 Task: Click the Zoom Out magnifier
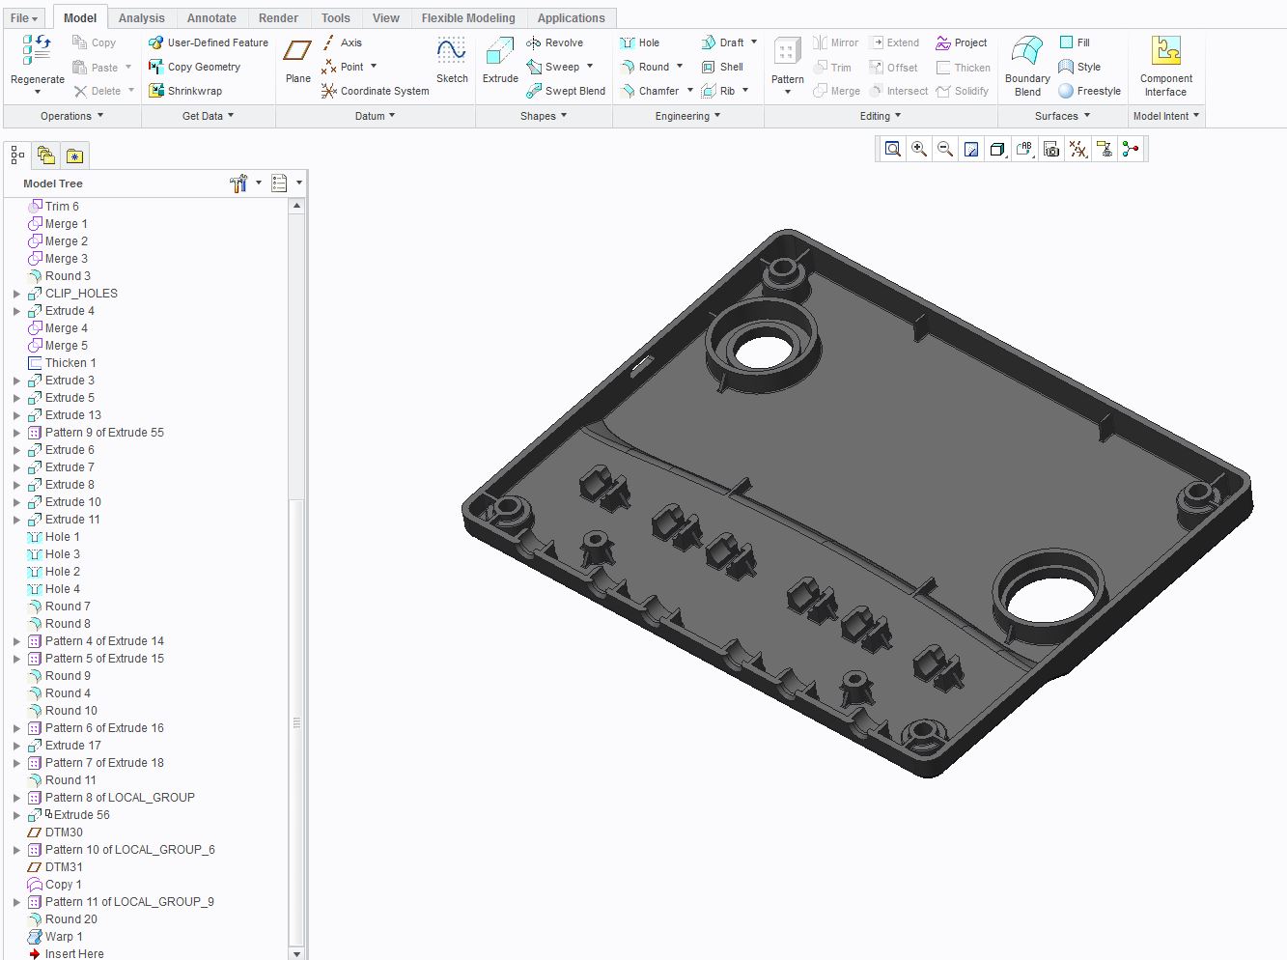click(945, 149)
